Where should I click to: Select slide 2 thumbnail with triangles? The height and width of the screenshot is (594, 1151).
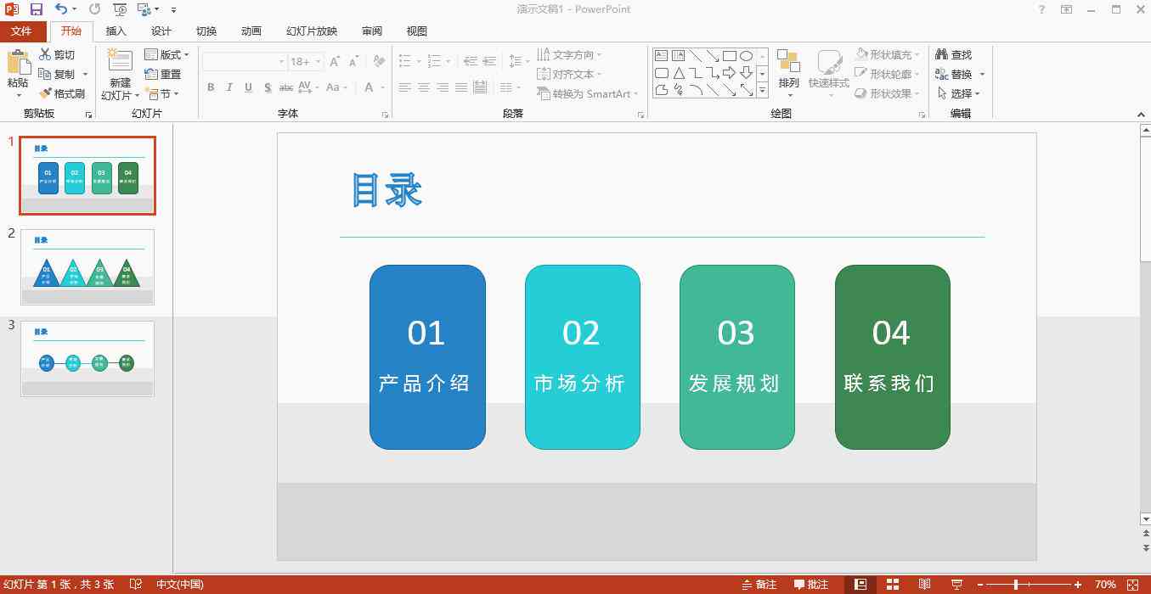[87, 267]
